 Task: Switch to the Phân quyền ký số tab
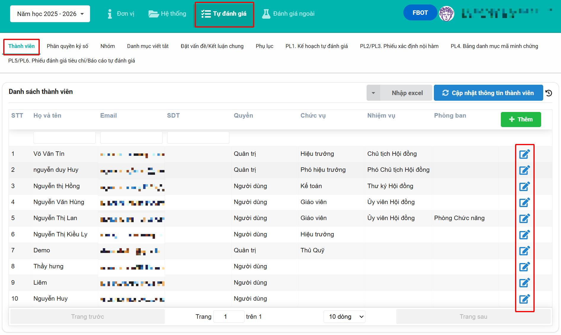click(68, 46)
